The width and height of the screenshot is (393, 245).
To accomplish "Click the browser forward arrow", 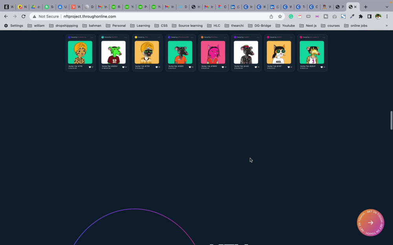I will pos(15,16).
